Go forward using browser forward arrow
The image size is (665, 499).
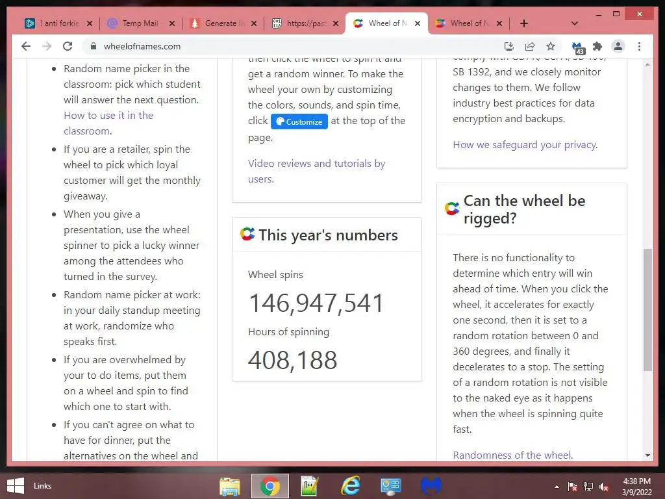click(47, 46)
